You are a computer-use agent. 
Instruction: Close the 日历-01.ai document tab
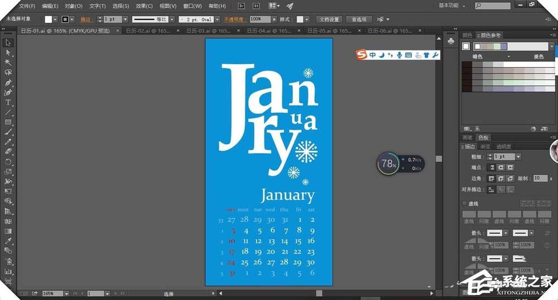click(x=117, y=31)
